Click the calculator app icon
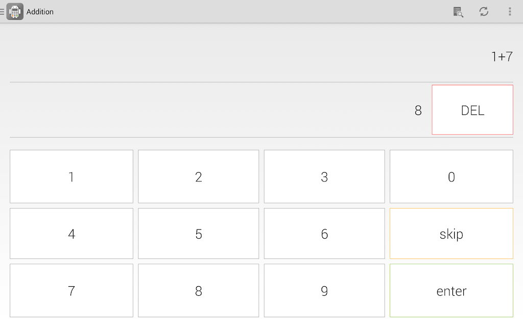523x327 pixels. (x=15, y=12)
